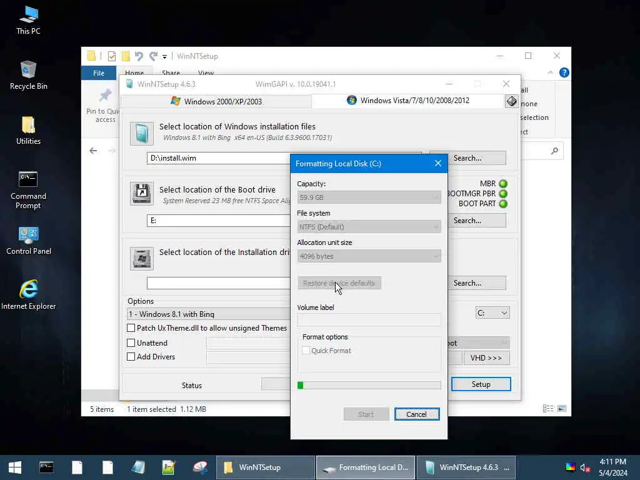
Task: Open the Explorer Share ribbon tab
Action: coord(171,72)
